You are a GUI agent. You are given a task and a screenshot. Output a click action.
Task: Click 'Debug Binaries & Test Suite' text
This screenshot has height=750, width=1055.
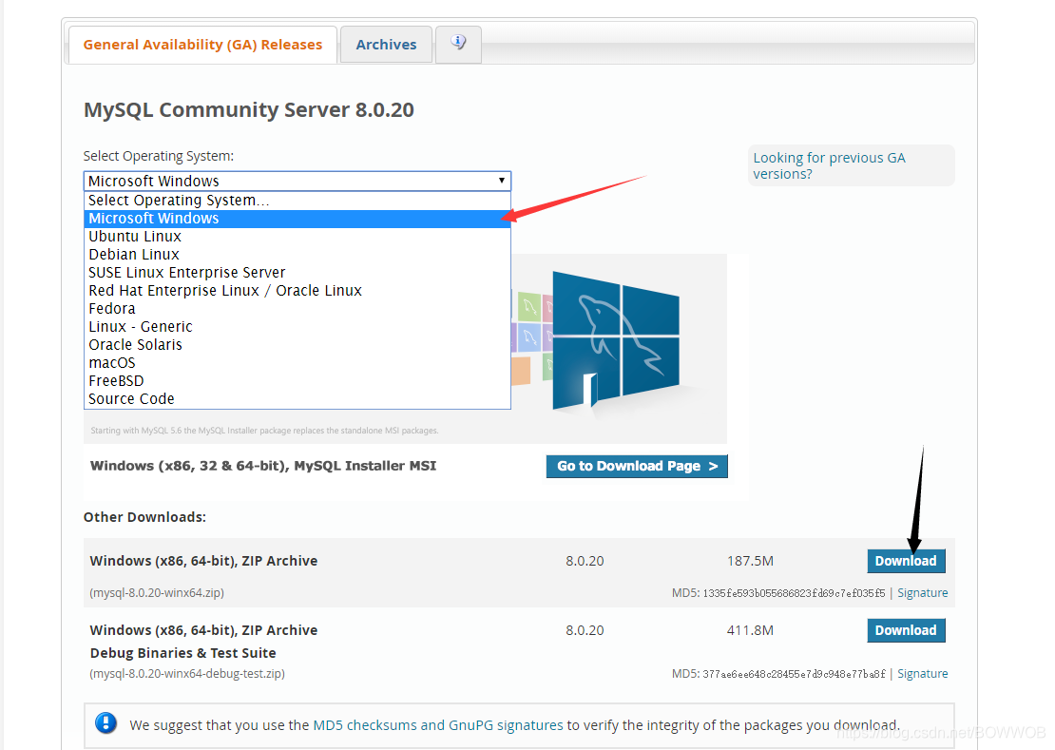point(183,653)
